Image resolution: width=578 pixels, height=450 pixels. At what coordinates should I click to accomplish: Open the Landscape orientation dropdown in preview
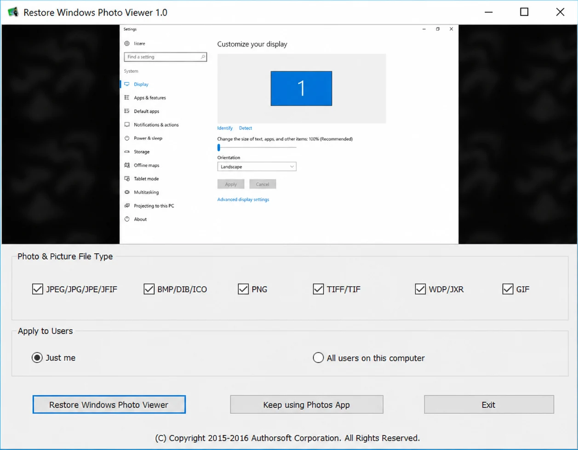pos(257,167)
